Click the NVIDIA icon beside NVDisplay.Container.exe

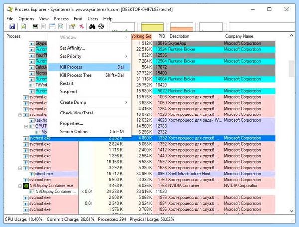26,186
